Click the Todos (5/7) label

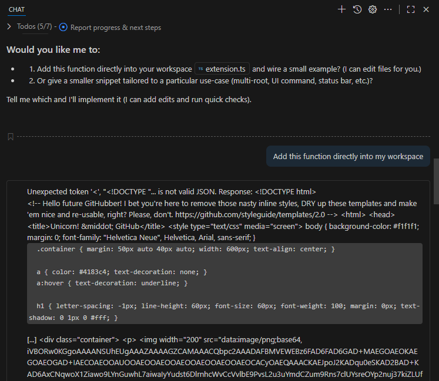pyautogui.click(x=34, y=26)
